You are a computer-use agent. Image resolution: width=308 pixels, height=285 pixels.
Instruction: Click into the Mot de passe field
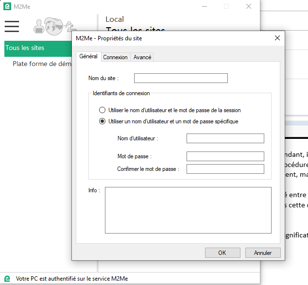(x=225, y=156)
